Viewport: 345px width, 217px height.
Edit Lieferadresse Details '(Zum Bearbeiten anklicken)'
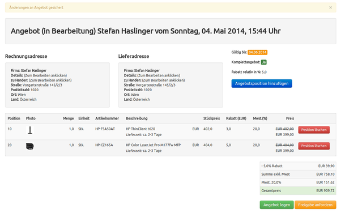coord(159,75)
